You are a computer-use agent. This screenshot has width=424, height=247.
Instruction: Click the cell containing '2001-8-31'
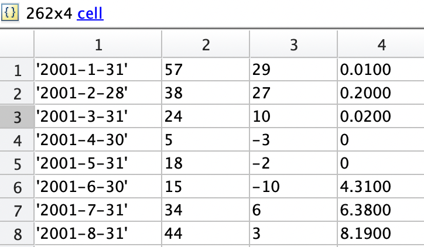tap(98, 234)
